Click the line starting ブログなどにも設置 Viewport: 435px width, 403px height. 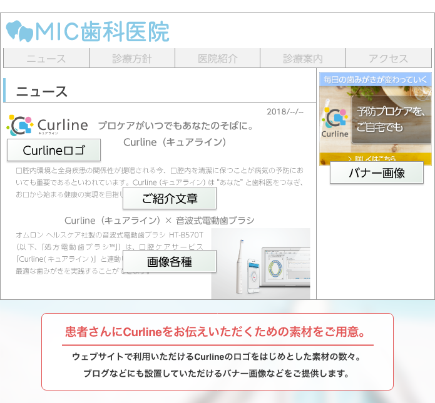pos(217,374)
